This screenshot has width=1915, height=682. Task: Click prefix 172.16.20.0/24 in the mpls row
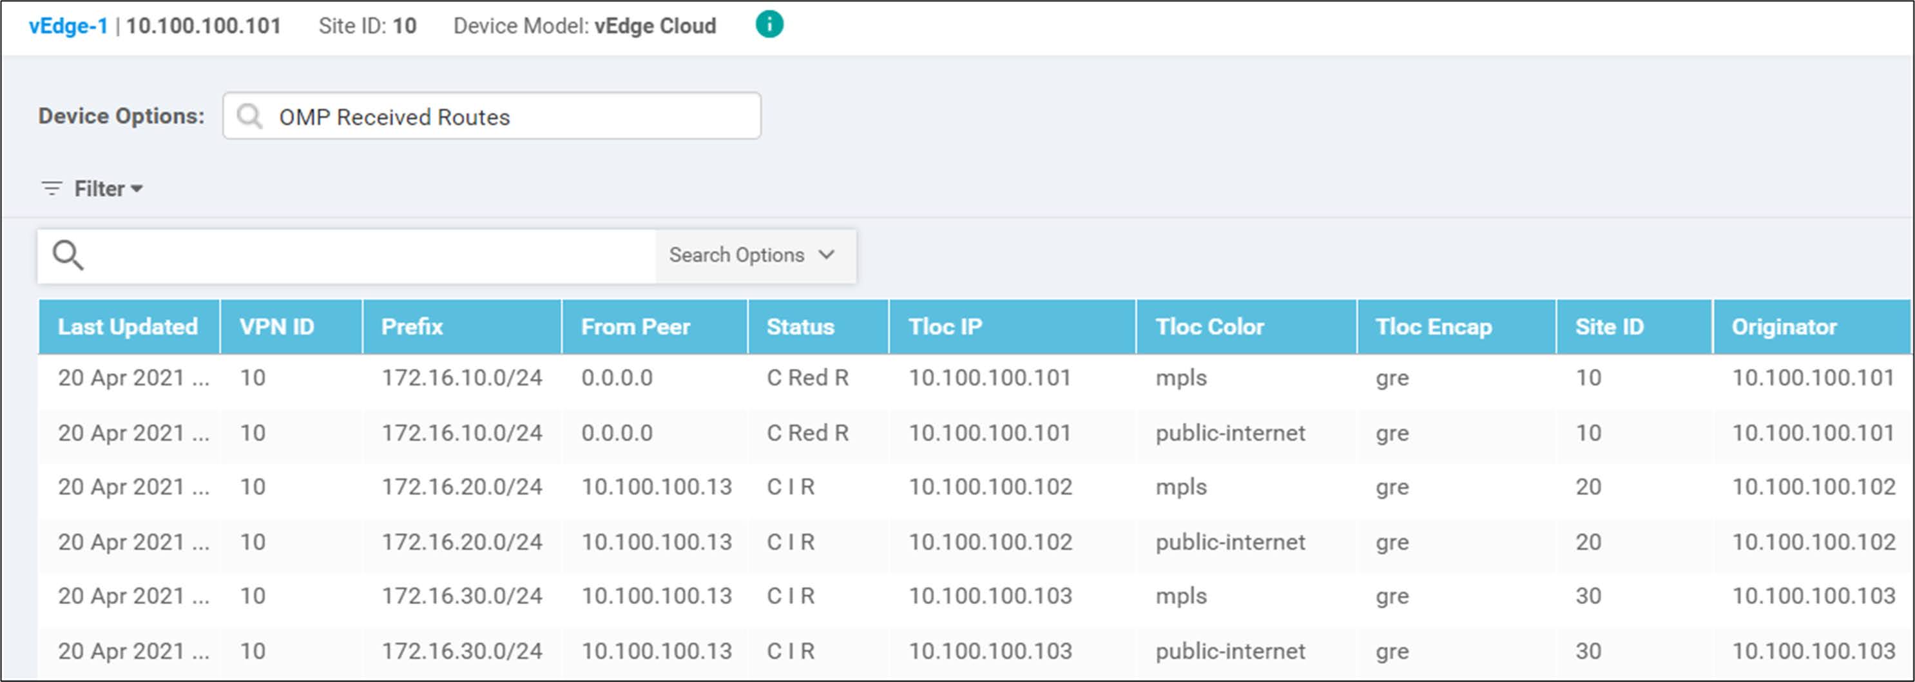coord(461,487)
